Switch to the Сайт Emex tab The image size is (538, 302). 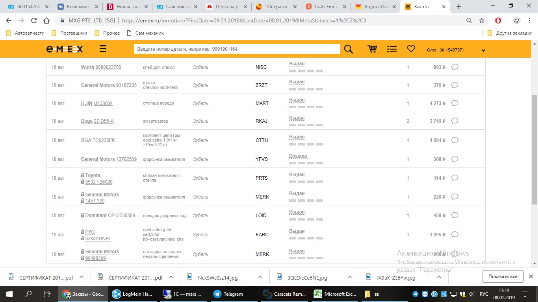point(326,7)
